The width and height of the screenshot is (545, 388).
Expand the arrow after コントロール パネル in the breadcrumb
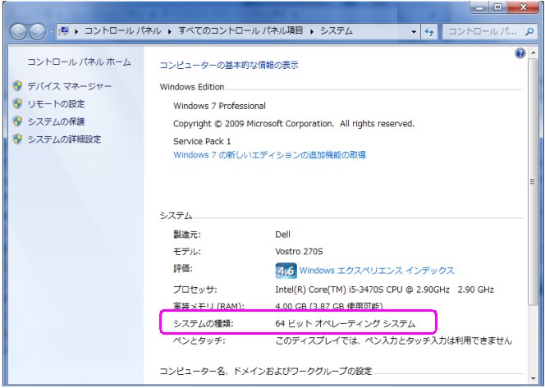171,31
